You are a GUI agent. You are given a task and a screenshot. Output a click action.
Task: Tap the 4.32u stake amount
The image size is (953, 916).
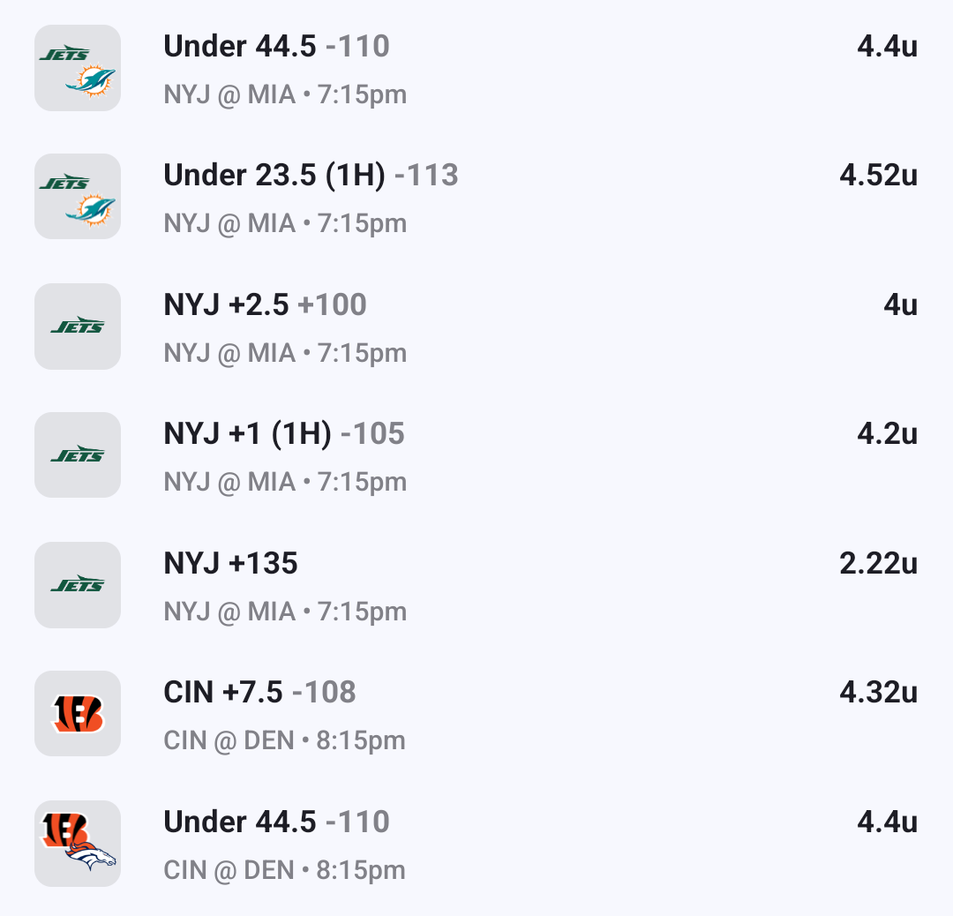(x=878, y=693)
